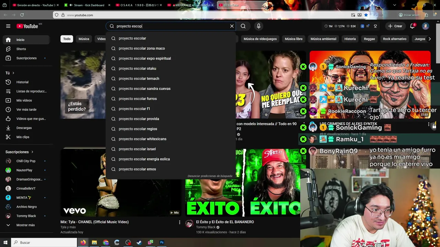Open File Explorer from the taskbar
This screenshot has height=247, width=440.
(x=94, y=243)
